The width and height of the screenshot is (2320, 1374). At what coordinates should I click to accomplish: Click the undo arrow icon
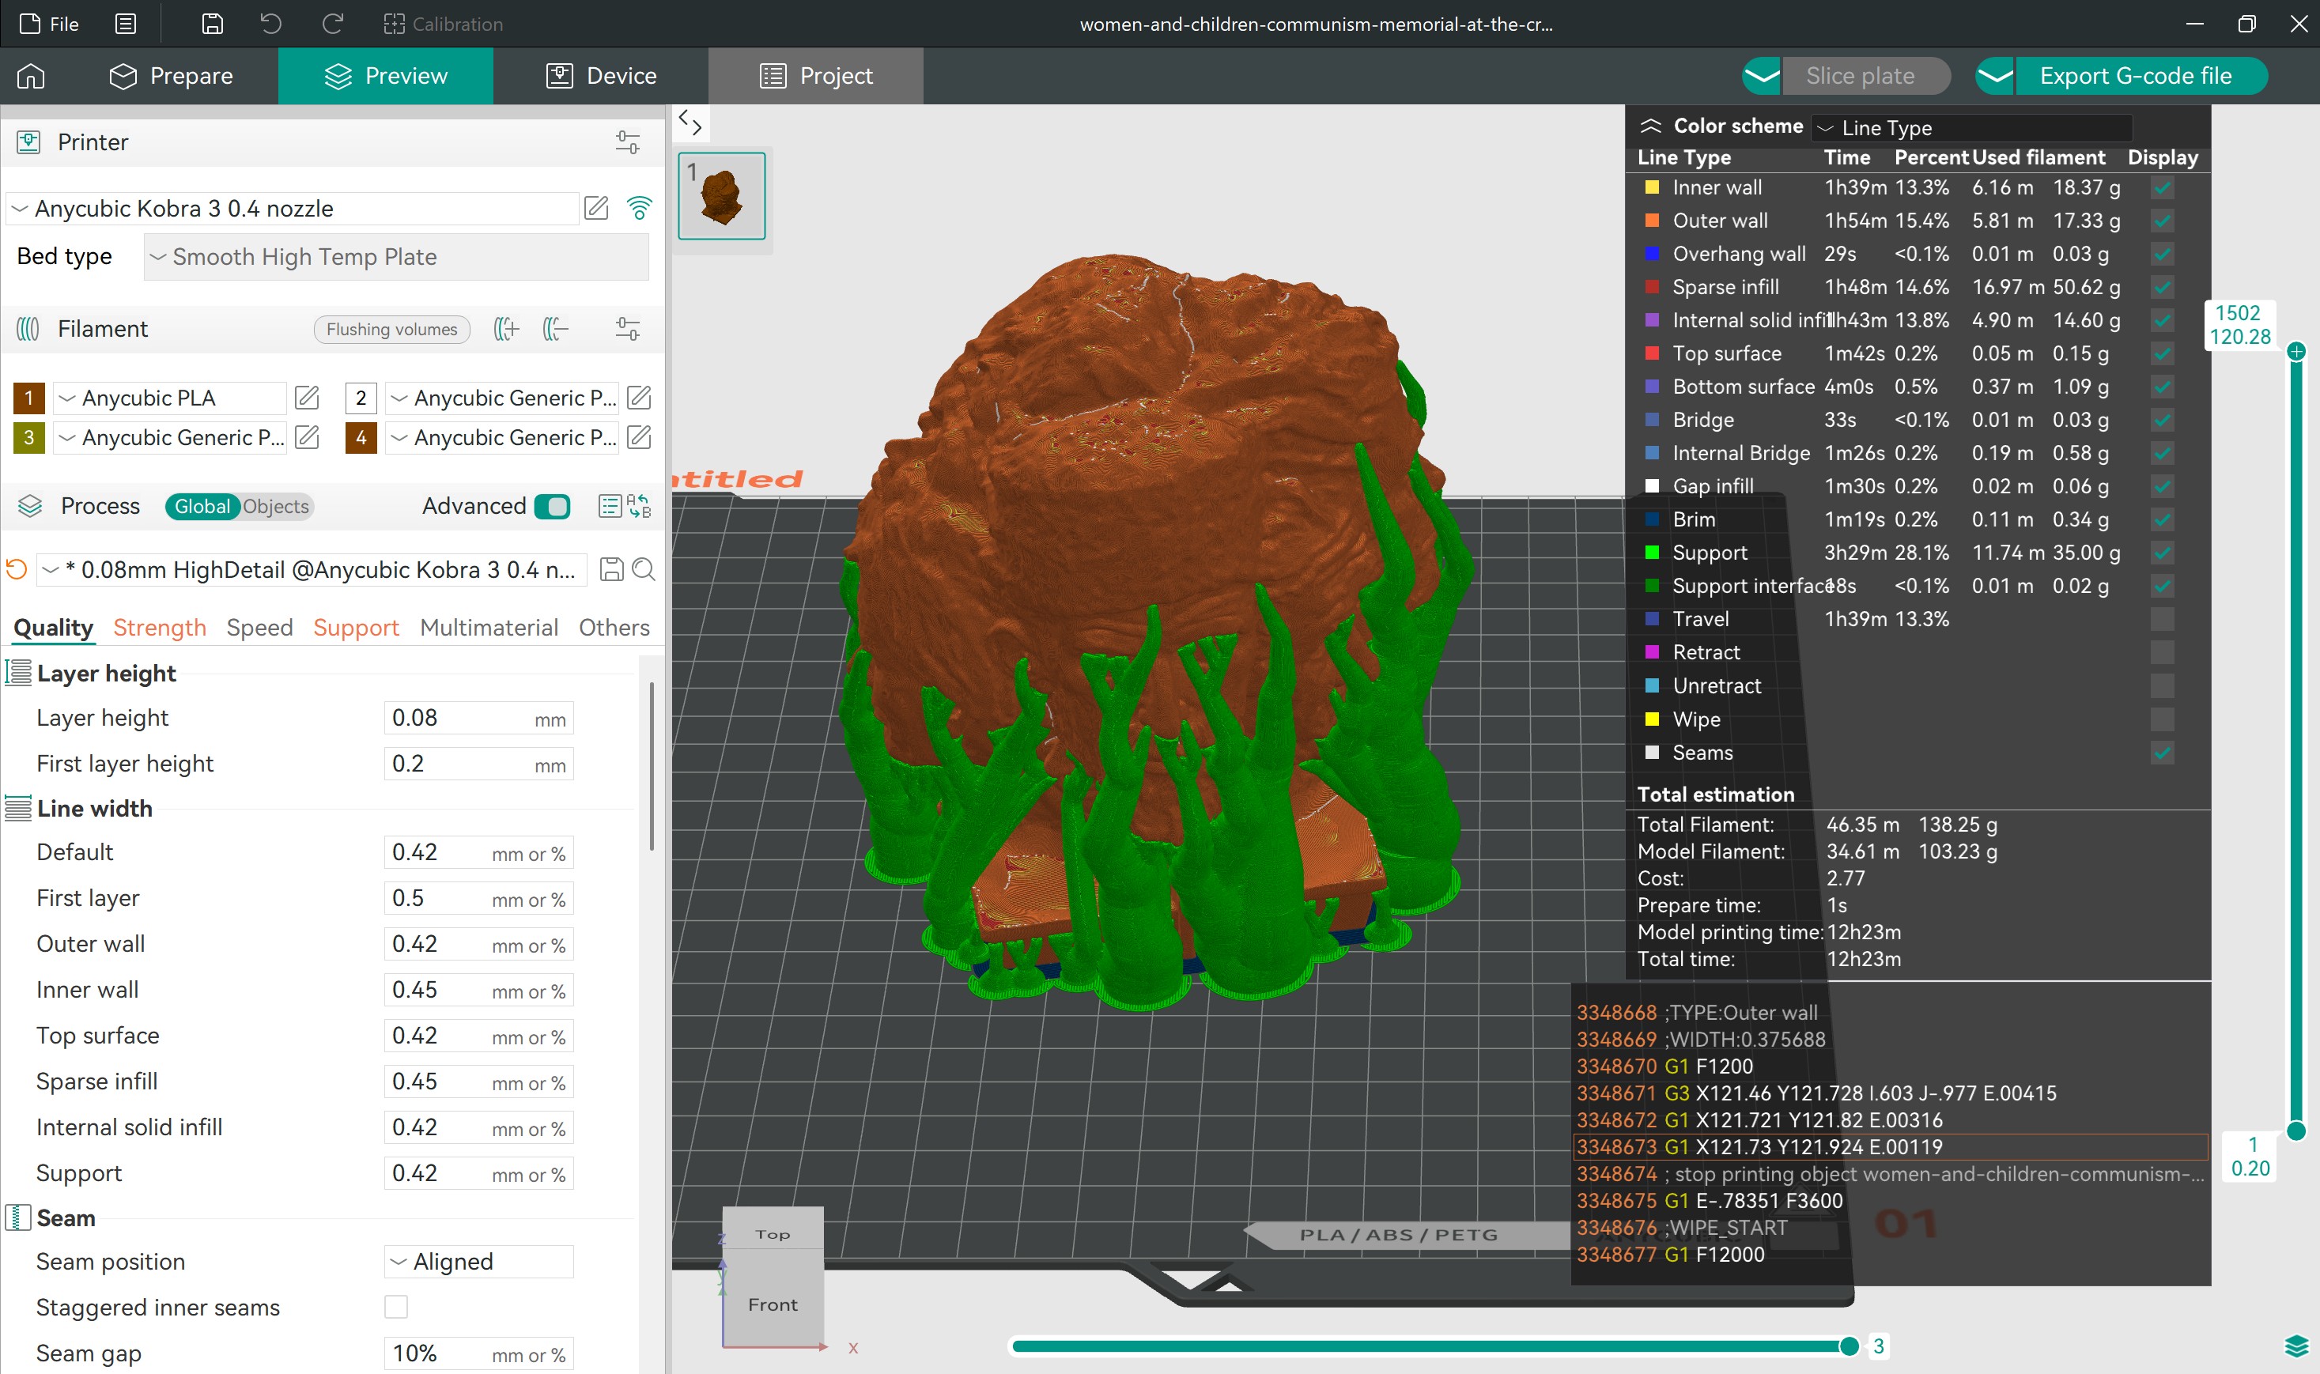click(270, 24)
